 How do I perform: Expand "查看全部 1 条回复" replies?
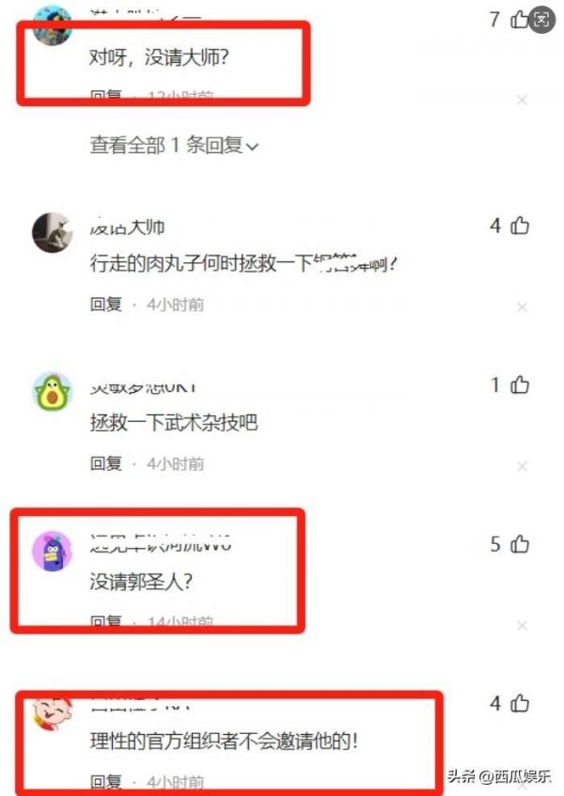174,146
